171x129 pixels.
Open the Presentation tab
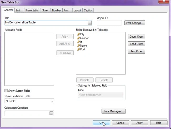[32, 11]
